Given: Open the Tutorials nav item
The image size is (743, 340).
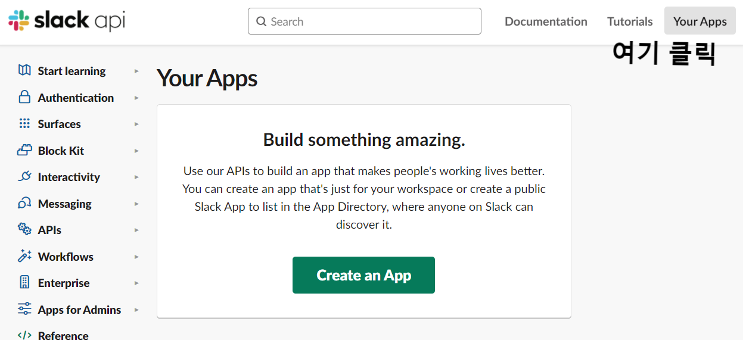Looking at the screenshot, I should [630, 21].
